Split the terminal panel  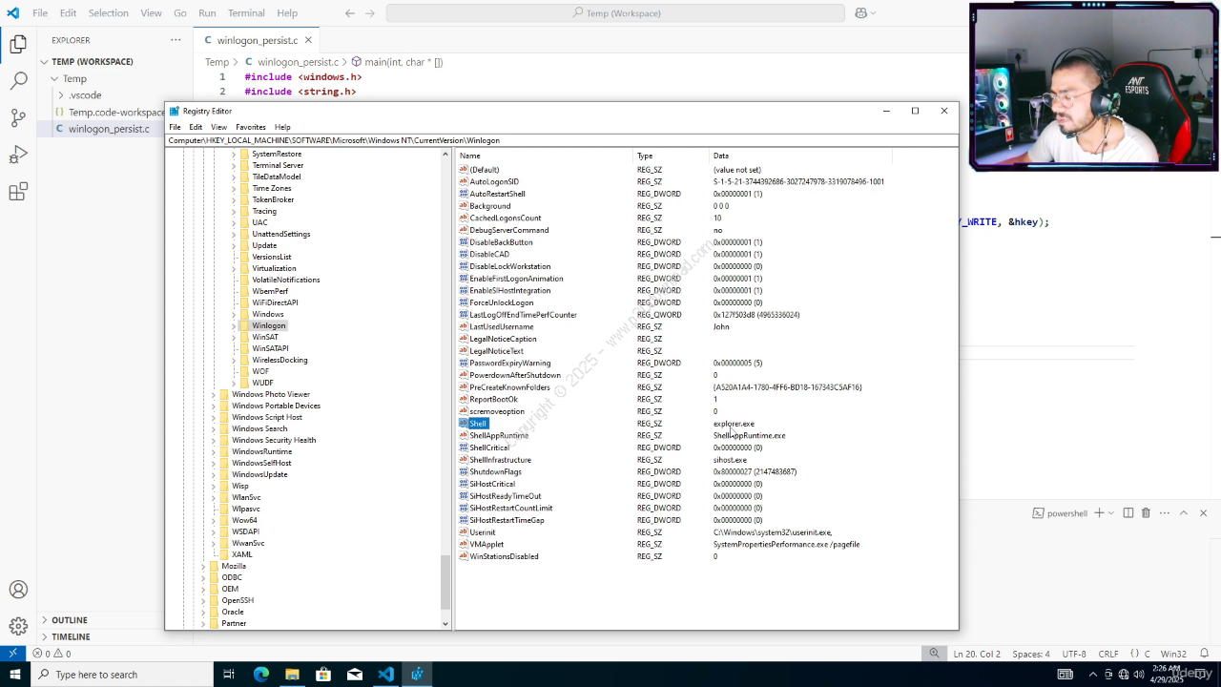coord(1128,513)
